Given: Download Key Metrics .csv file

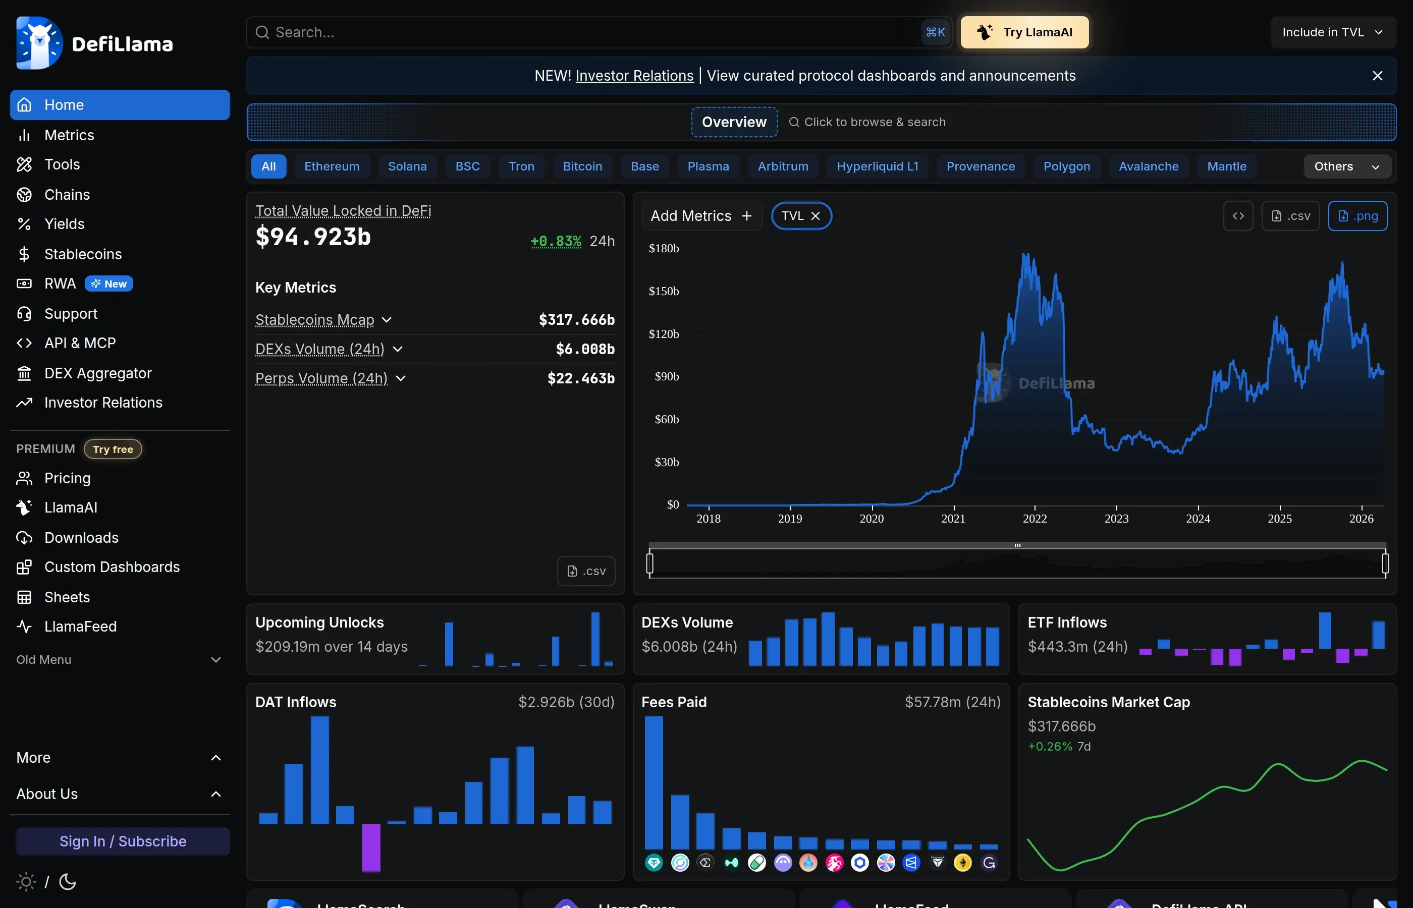Looking at the screenshot, I should tap(586, 571).
